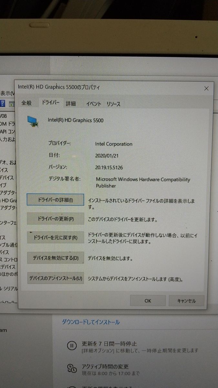The height and width of the screenshot is (388, 218).
Task: Click the ドライバーの更新(P) button
Action: [x=56, y=219]
